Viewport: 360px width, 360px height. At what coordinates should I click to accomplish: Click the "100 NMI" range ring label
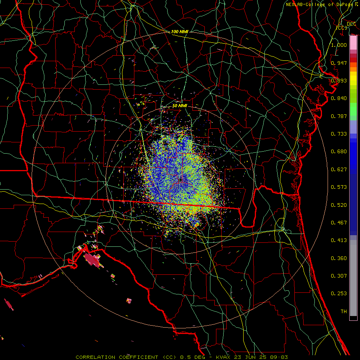(x=180, y=32)
